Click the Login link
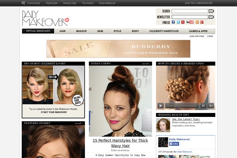 click(x=210, y=36)
